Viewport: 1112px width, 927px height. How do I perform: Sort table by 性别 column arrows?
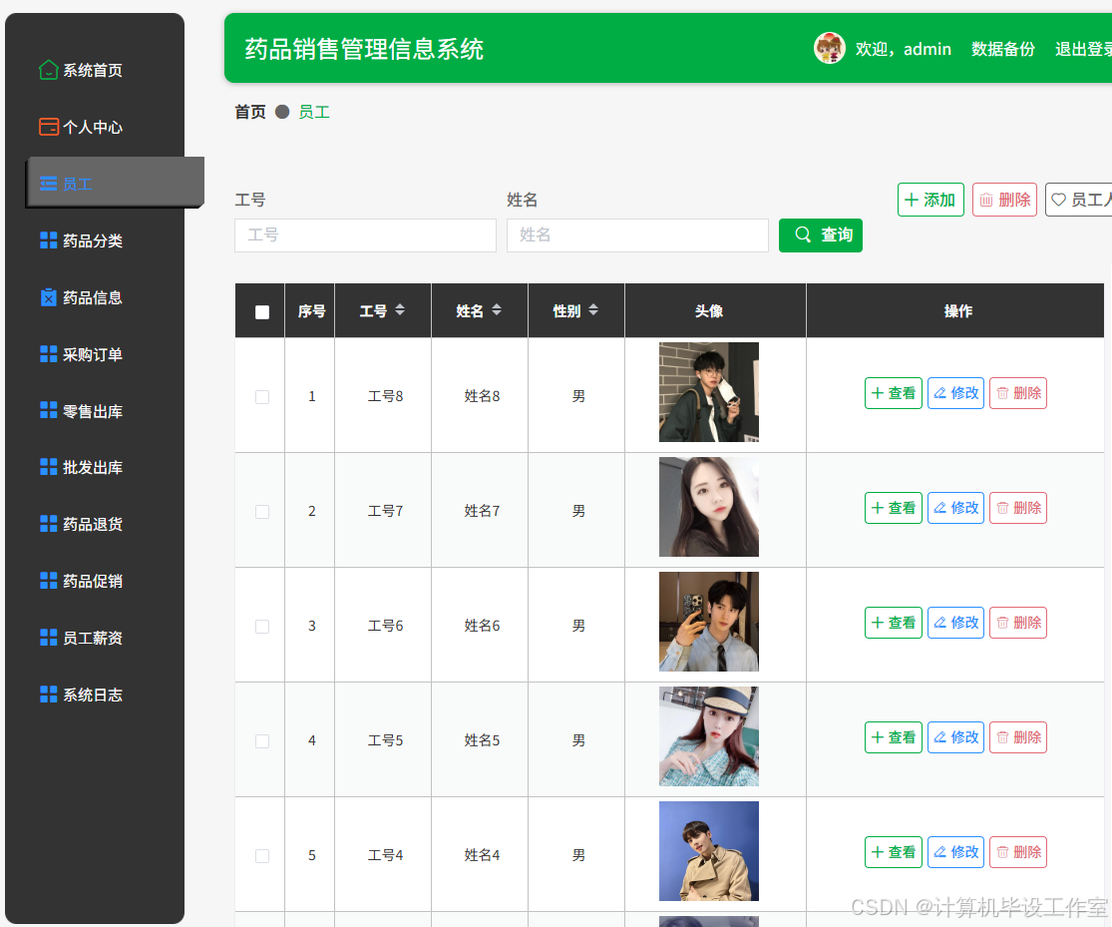click(x=593, y=309)
